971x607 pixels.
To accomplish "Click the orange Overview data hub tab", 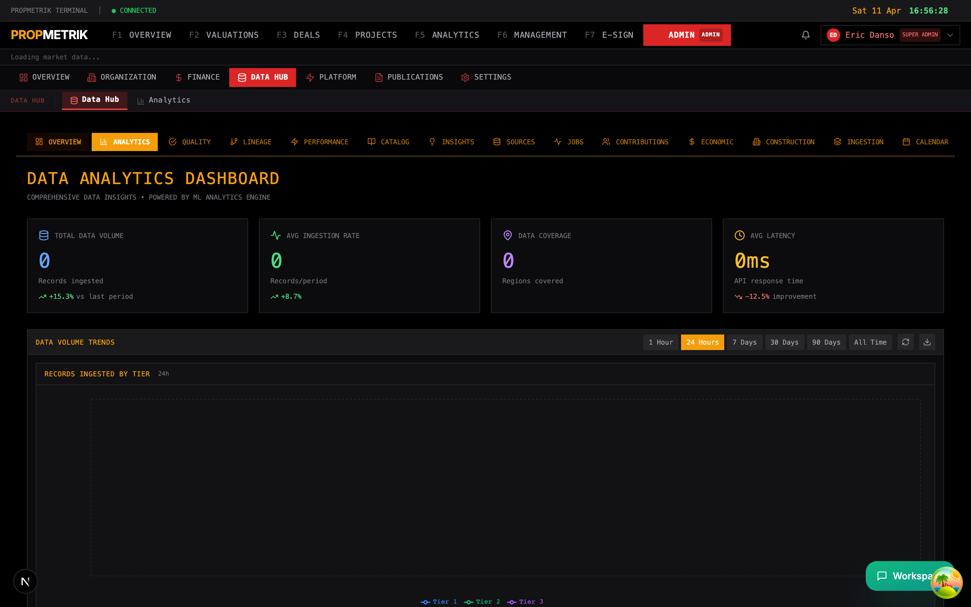I will (58, 142).
